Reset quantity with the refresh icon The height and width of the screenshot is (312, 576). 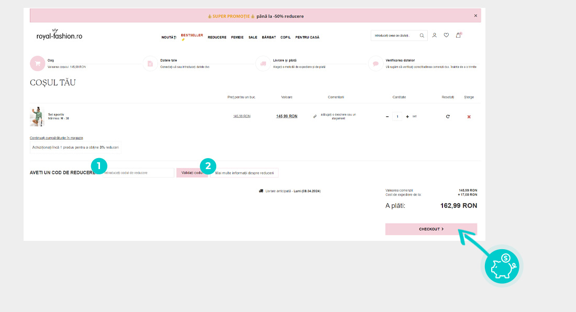[448, 116]
